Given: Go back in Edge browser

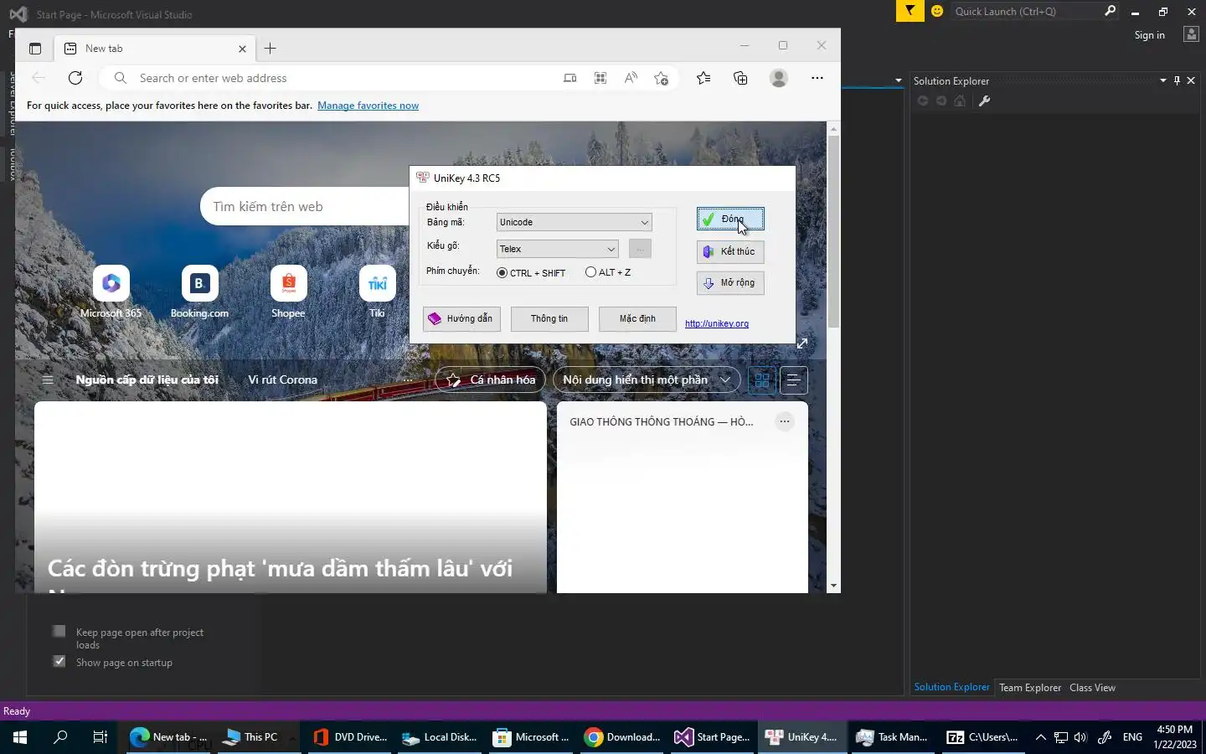Looking at the screenshot, I should 39,78.
